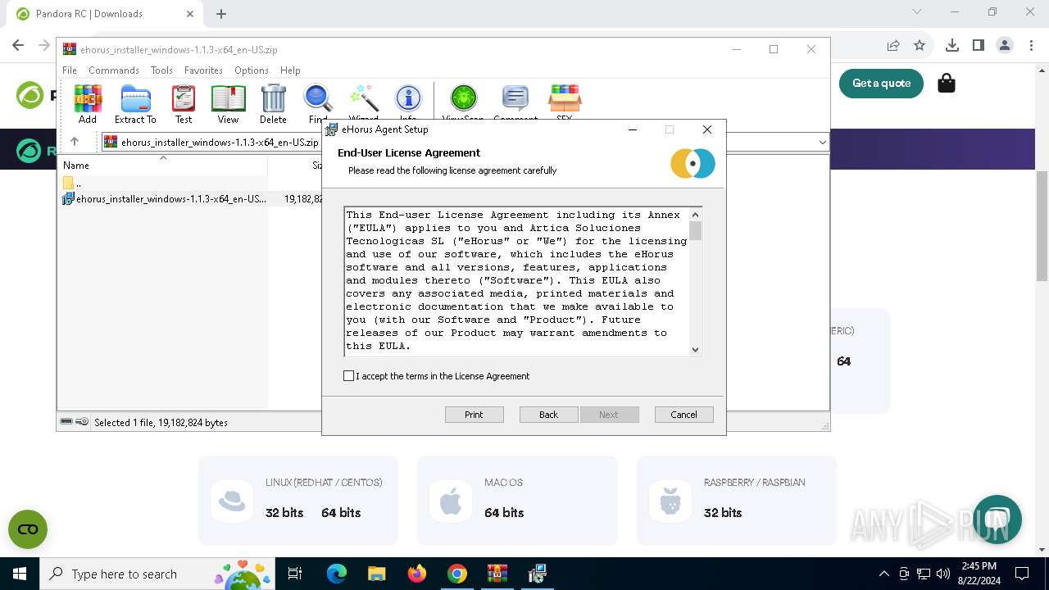Click the Test icon in WinRAR
The image size is (1049, 590).
point(184,104)
